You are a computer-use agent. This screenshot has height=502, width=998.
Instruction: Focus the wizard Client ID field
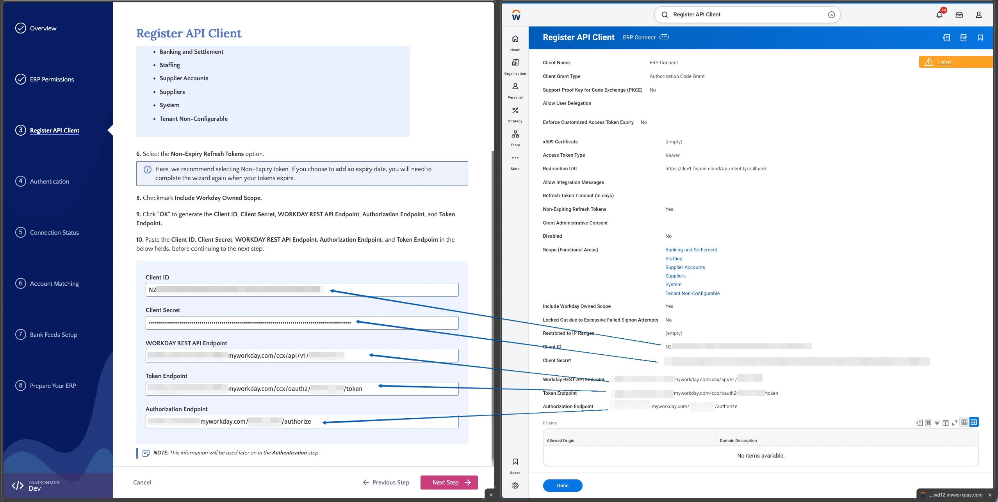pos(302,290)
